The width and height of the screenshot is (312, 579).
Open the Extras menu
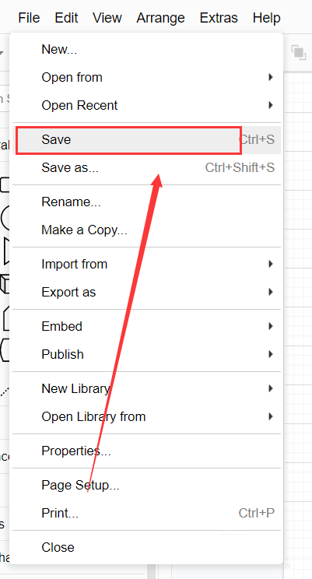click(x=219, y=17)
